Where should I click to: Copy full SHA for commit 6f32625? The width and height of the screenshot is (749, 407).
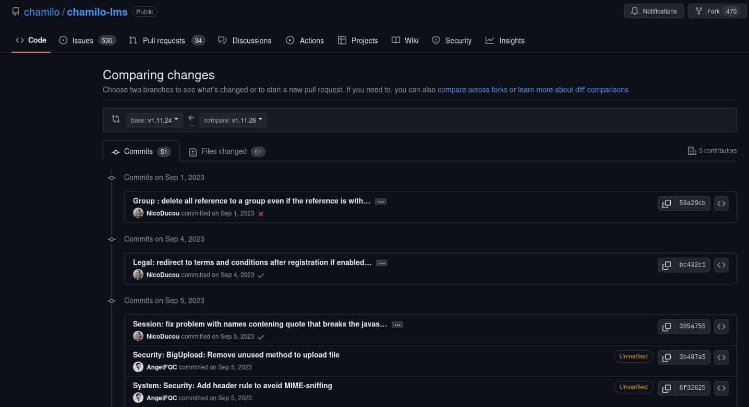[666, 388]
